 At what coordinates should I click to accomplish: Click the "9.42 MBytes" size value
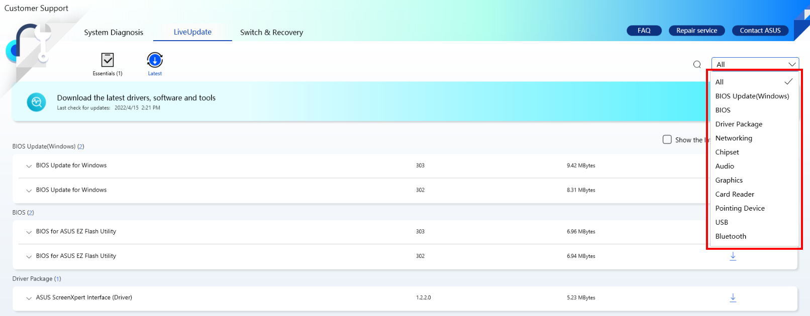tap(581, 166)
